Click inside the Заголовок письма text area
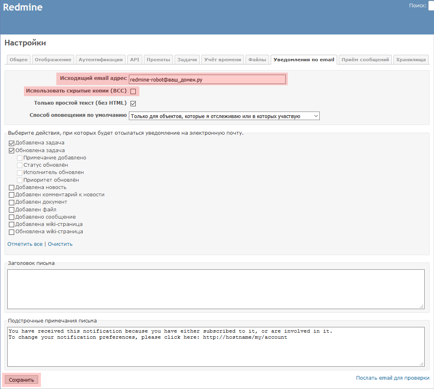434x389 pixels. (216, 289)
